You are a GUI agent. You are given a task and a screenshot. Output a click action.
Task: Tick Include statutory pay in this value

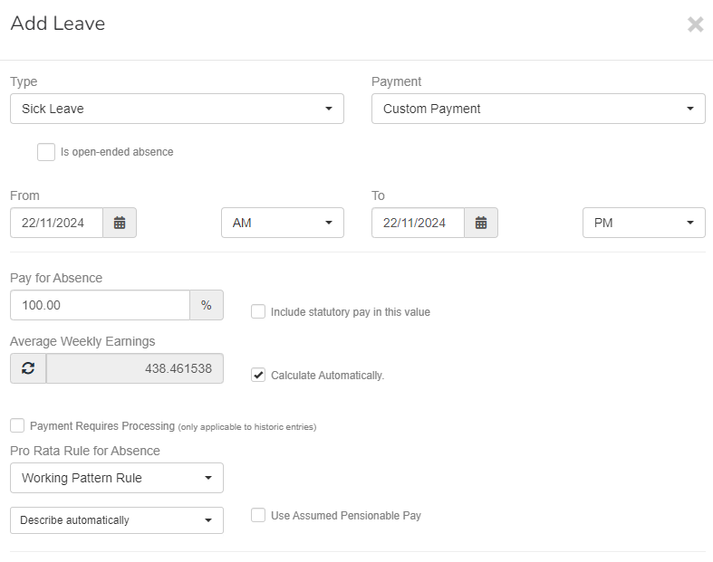coord(258,312)
